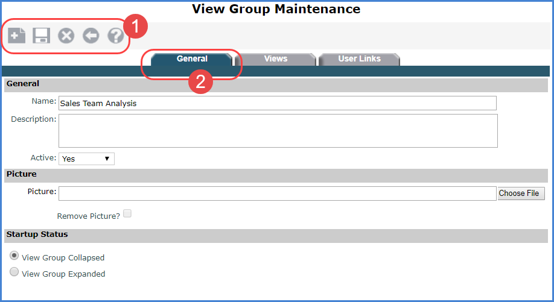Click the Startup Status section header
The height and width of the screenshot is (302, 554).
pos(37,234)
